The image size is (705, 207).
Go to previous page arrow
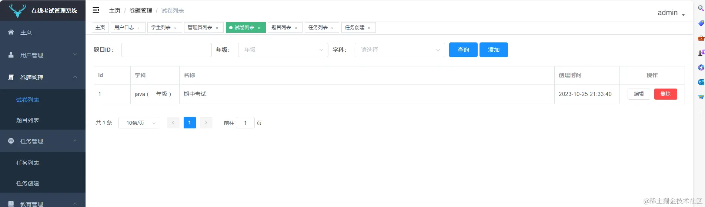point(173,123)
